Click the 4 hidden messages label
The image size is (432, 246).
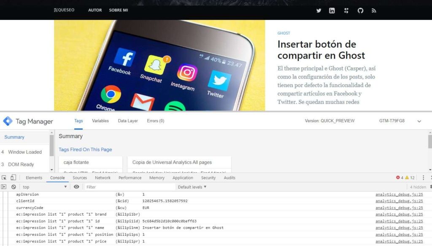tap(418, 187)
